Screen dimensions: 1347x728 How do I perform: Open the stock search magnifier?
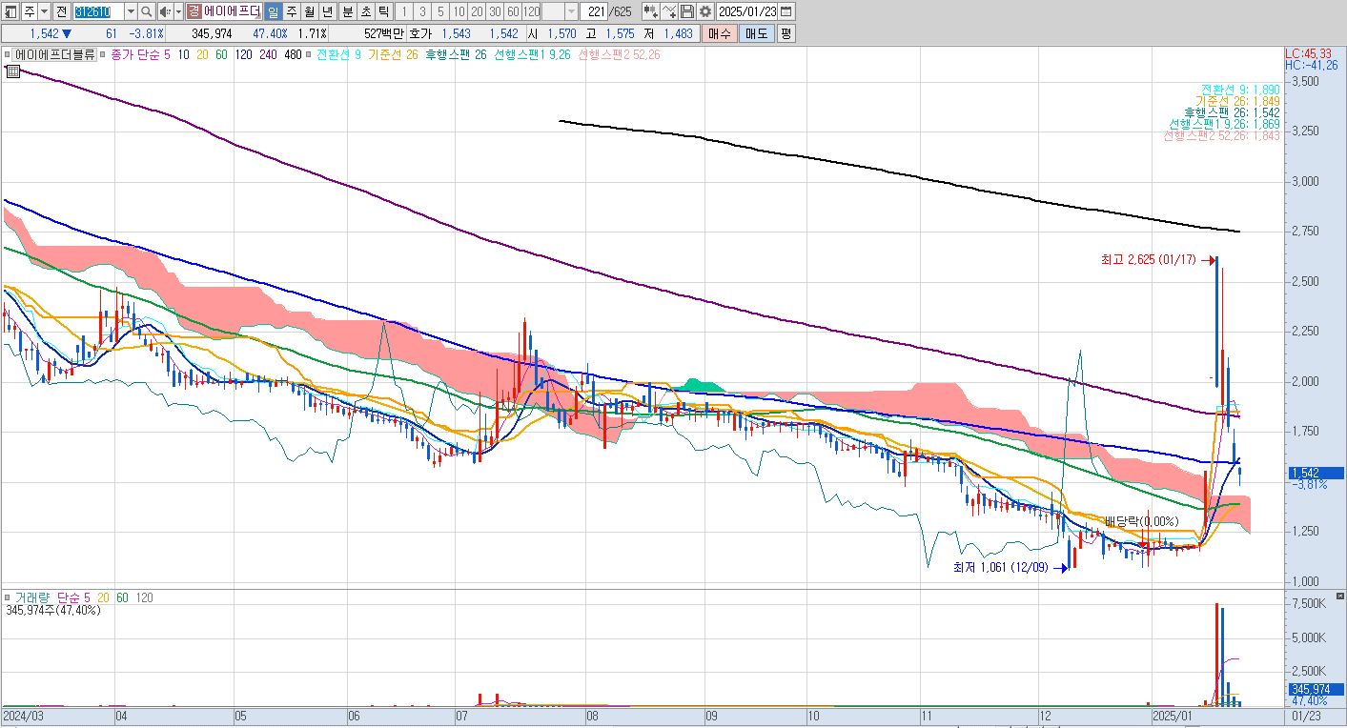(x=146, y=11)
